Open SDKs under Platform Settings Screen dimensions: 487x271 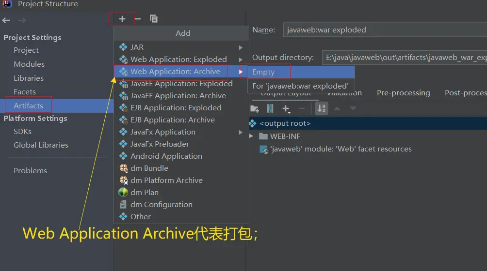(22, 131)
